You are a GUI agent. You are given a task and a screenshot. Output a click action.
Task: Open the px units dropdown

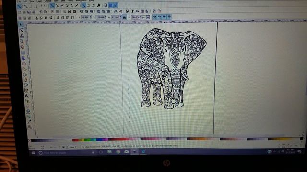pyautogui.click(x=148, y=17)
